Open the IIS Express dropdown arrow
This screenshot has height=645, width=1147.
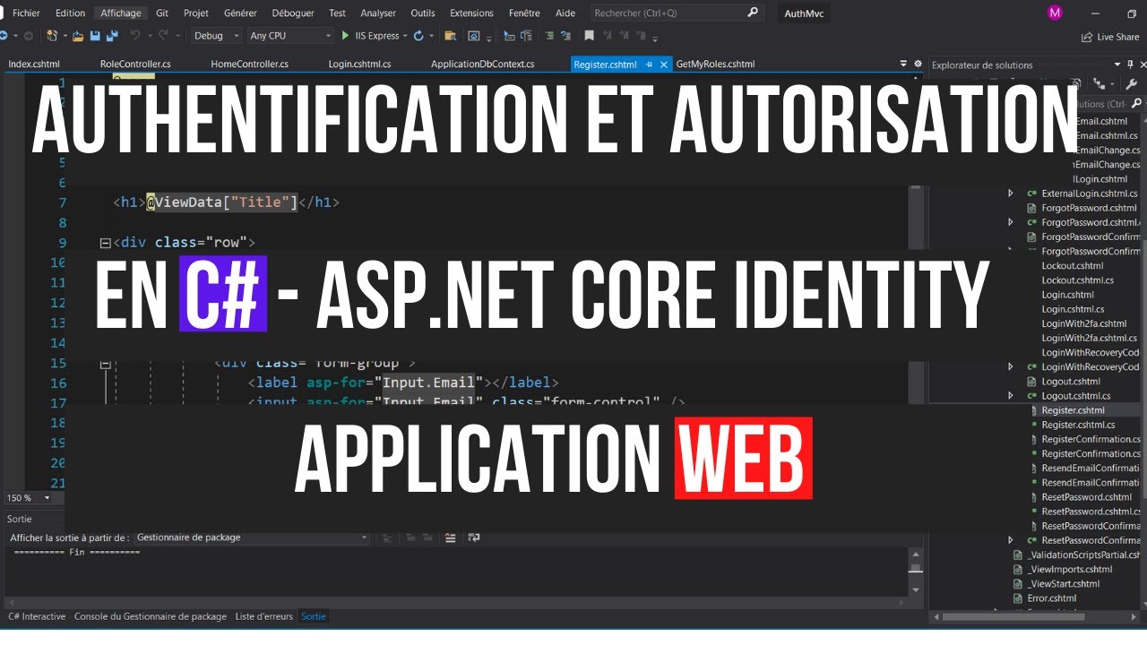[x=405, y=36]
